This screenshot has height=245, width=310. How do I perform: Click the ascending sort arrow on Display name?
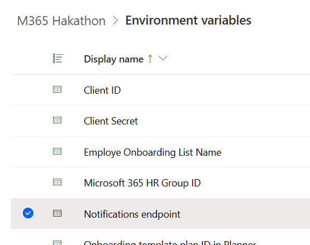coord(150,59)
